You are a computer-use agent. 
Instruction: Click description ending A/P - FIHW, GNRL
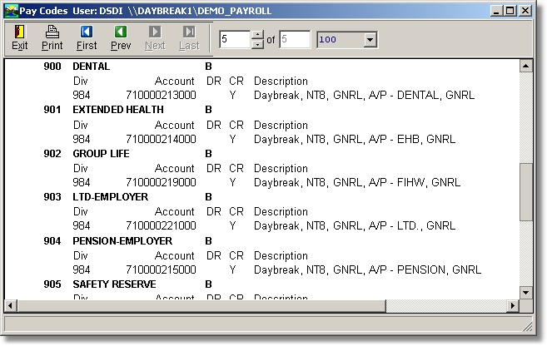357,183
